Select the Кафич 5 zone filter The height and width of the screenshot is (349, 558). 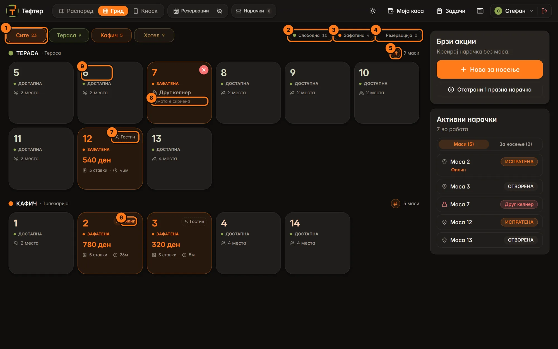(x=112, y=35)
